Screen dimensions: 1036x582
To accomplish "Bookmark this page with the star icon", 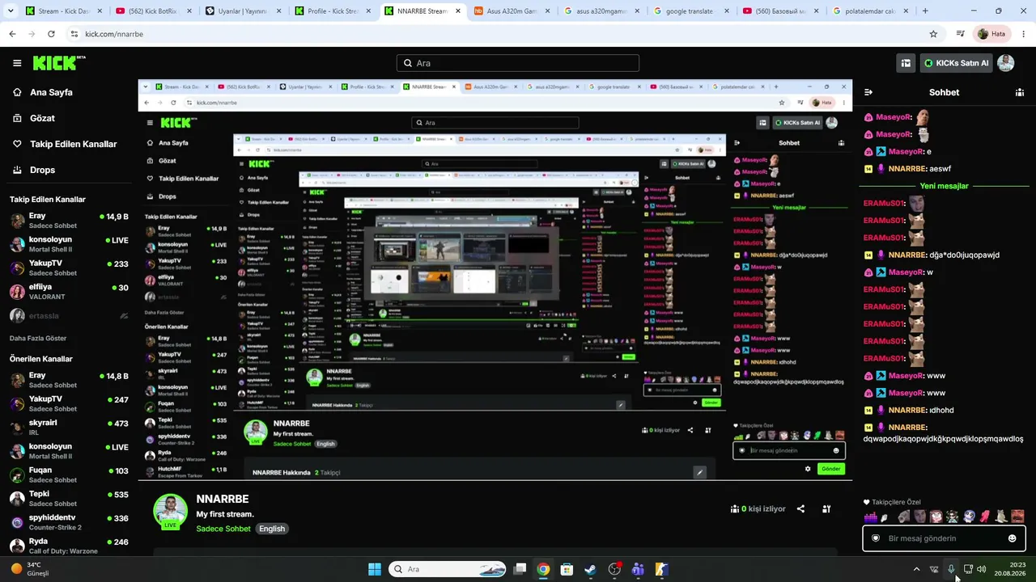I will point(933,34).
